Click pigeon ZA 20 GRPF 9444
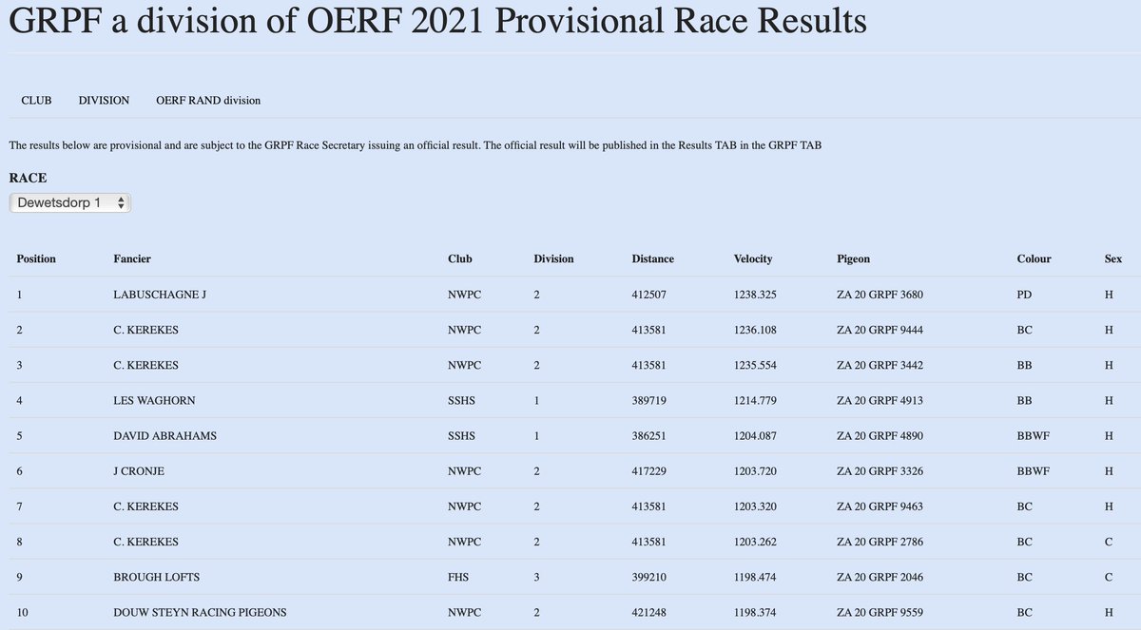The height and width of the screenshot is (630, 1141). point(880,330)
